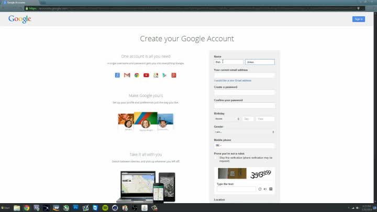Click the Gmail envelope icon
The image size is (377, 212).
click(127, 75)
